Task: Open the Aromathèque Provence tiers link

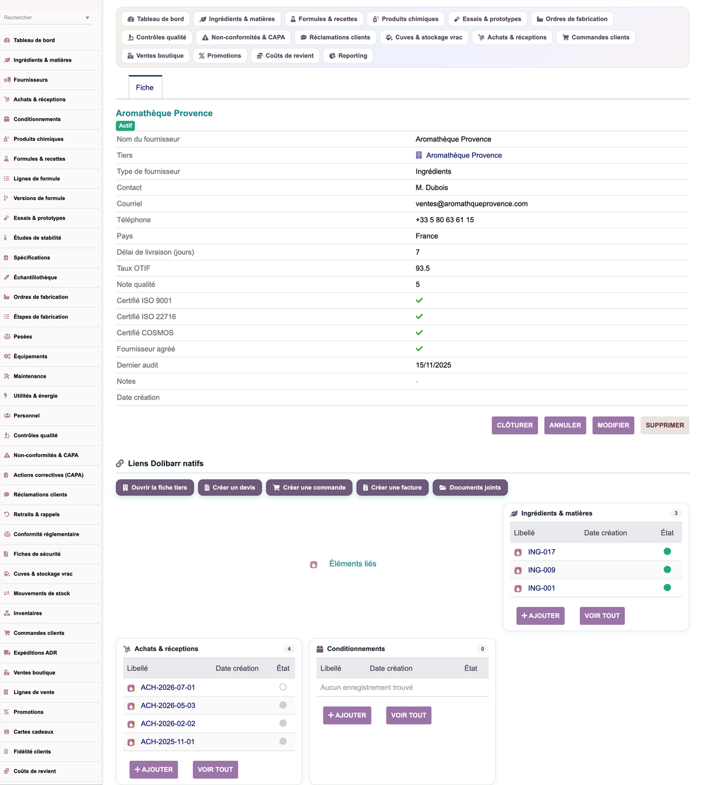Action: tap(464, 155)
